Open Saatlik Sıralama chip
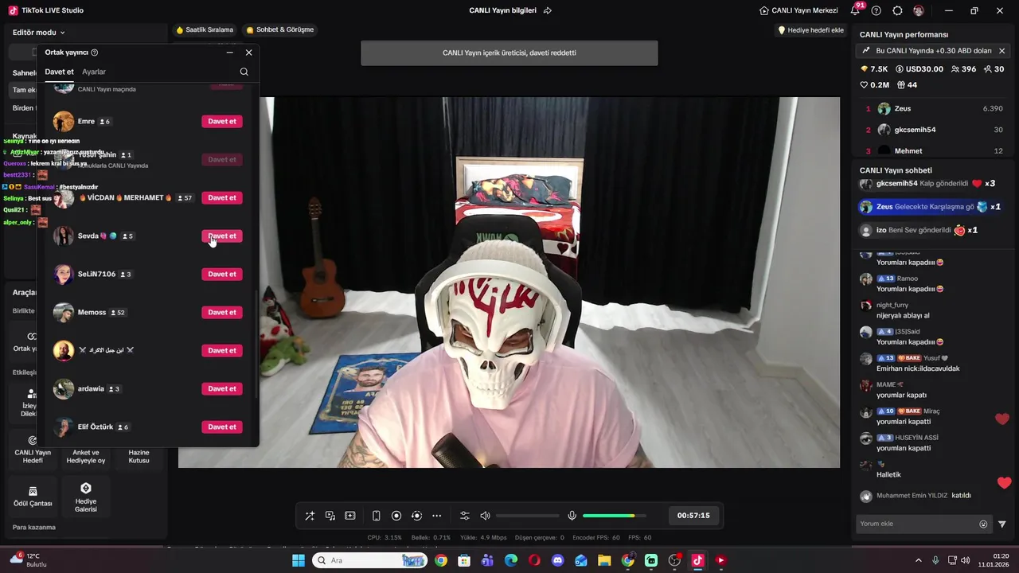1019x573 pixels. pyautogui.click(x=205, y=29)
